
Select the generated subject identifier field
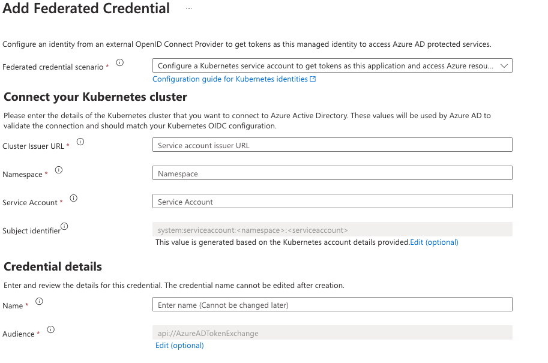332,229
